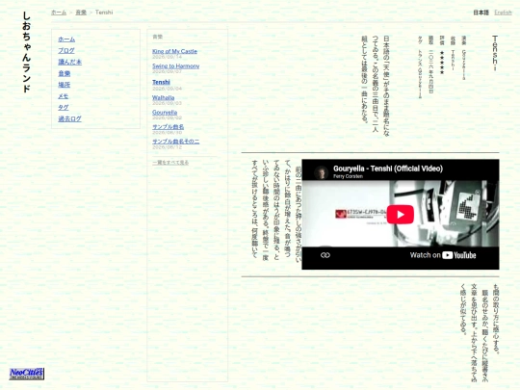Open 過去ログ in the side navigation
Image resolution: width=520 pixels, height=390 pixels.
[69, 118]
